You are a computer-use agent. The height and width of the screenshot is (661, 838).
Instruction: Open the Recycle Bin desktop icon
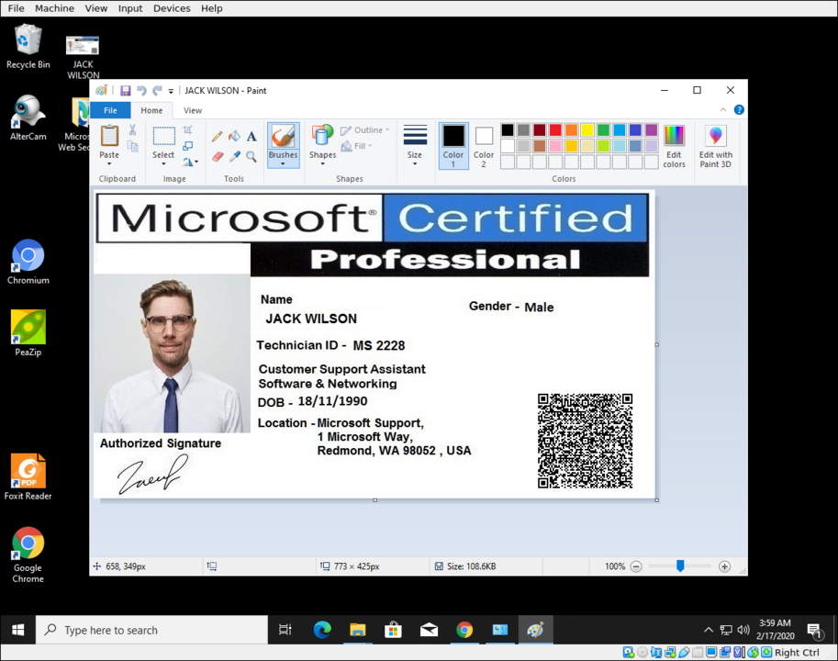[28, 47]
